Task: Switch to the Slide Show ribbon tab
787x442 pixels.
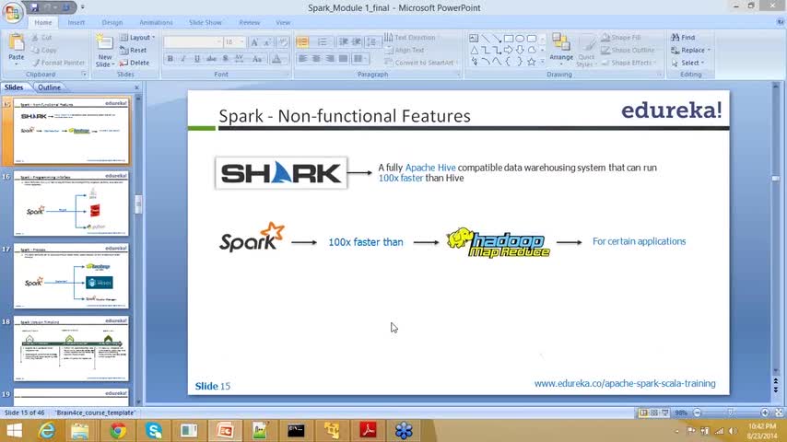Action: pyautogui.click(x=205, y=23)
